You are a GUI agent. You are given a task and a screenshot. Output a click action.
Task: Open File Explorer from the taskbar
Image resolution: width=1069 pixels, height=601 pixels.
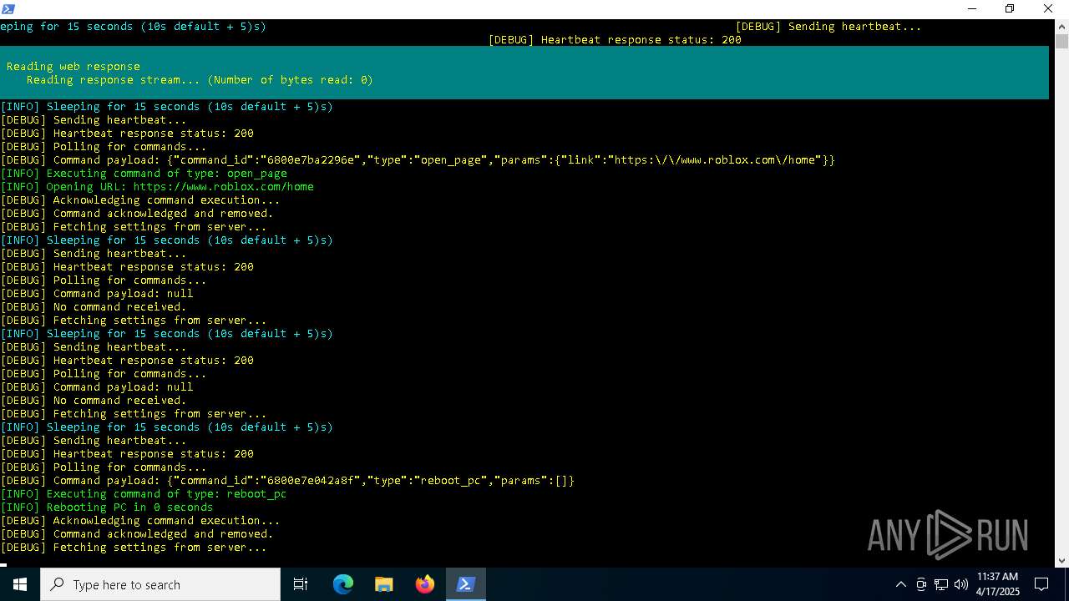tap(384, 584)
